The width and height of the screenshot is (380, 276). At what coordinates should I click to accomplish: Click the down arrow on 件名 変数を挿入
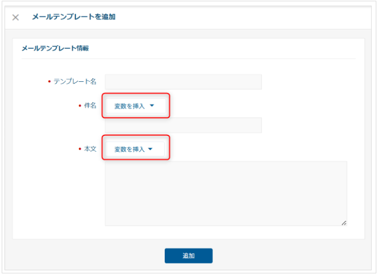[152, 105]
